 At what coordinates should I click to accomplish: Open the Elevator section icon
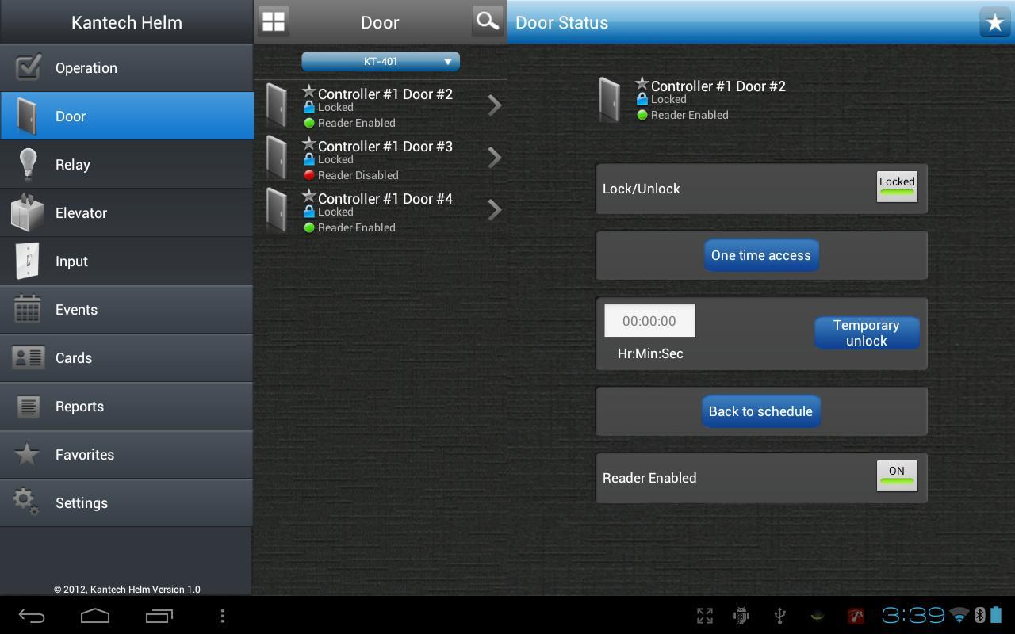pyautogui.click(x=27, y=212)
